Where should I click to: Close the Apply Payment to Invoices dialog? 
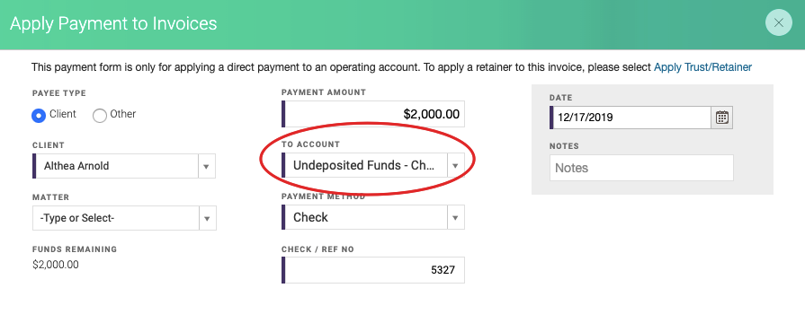778,23
